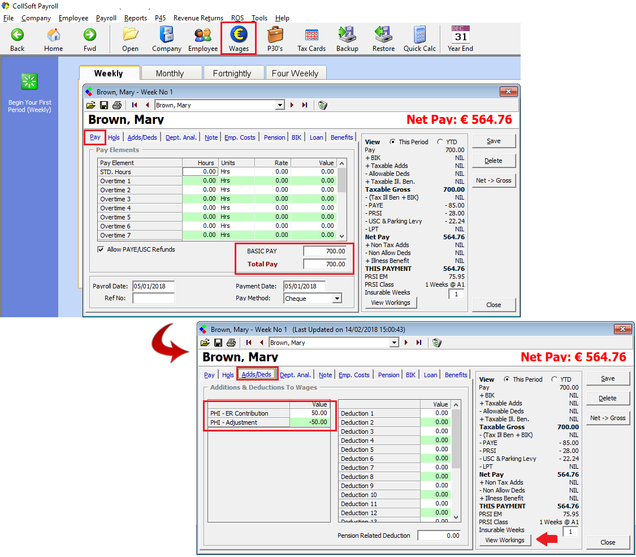Switch to the Monthly tab
Screen dimensions: 636x557
170,74
